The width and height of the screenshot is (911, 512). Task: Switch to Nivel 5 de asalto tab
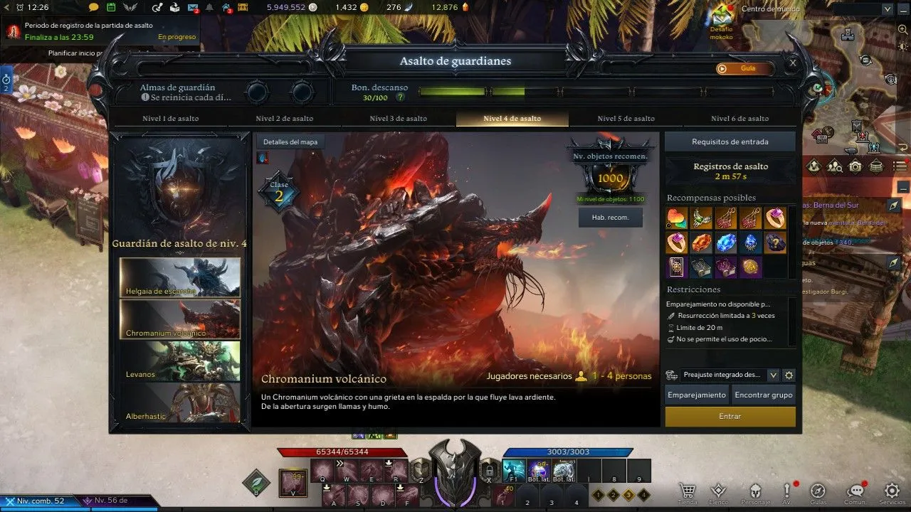coord(626,119)
